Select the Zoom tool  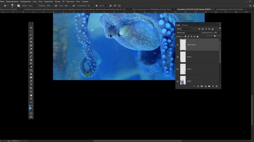31,99
